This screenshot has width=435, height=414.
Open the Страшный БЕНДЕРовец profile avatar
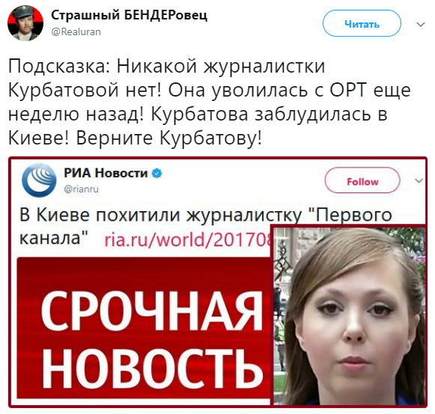point(25,23)
